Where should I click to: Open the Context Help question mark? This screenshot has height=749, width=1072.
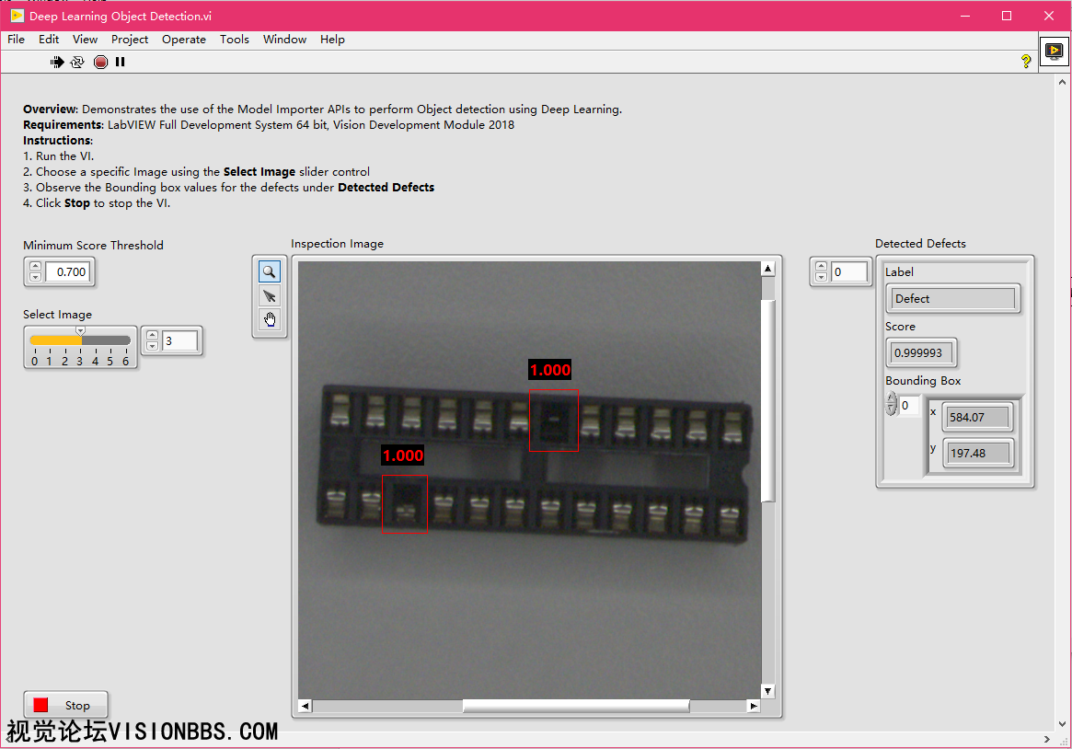(x=1026, y=62)
